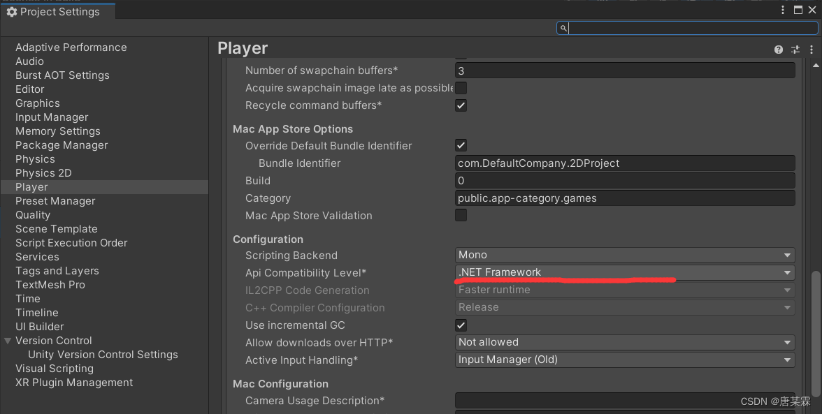
Task: Open the Player settings preset icon
Action: (795, 49)
